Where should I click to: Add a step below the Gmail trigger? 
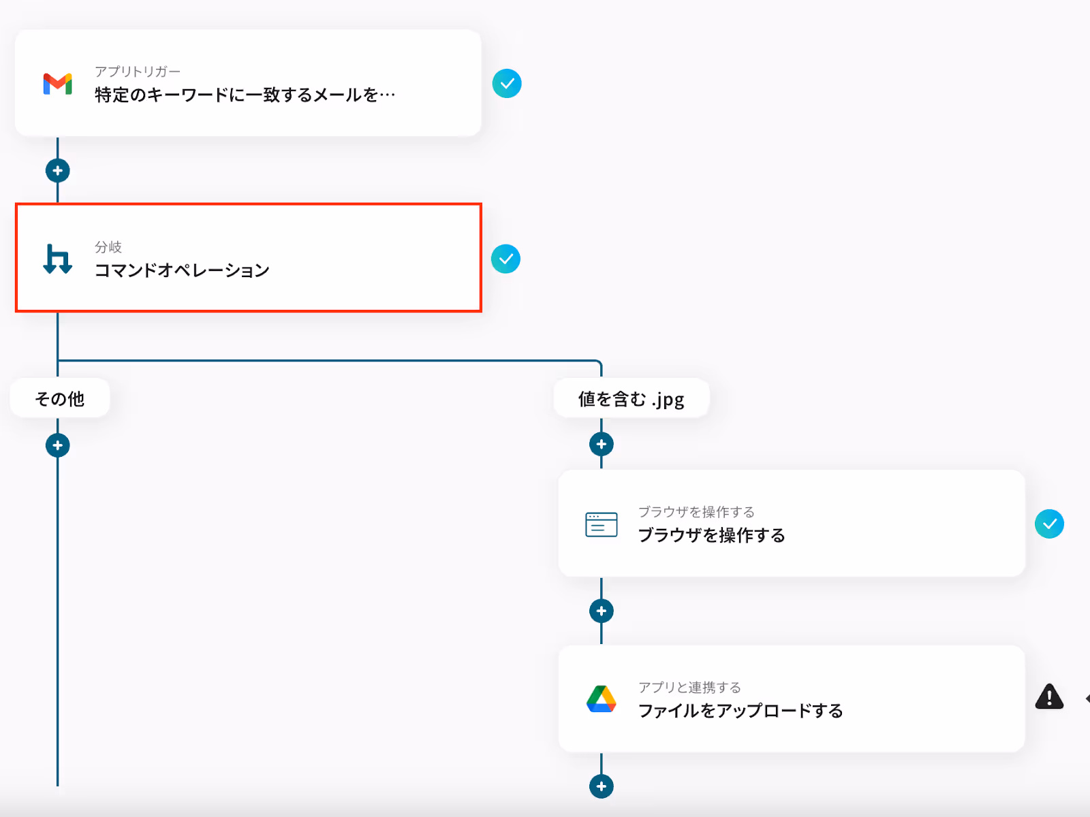58,170
